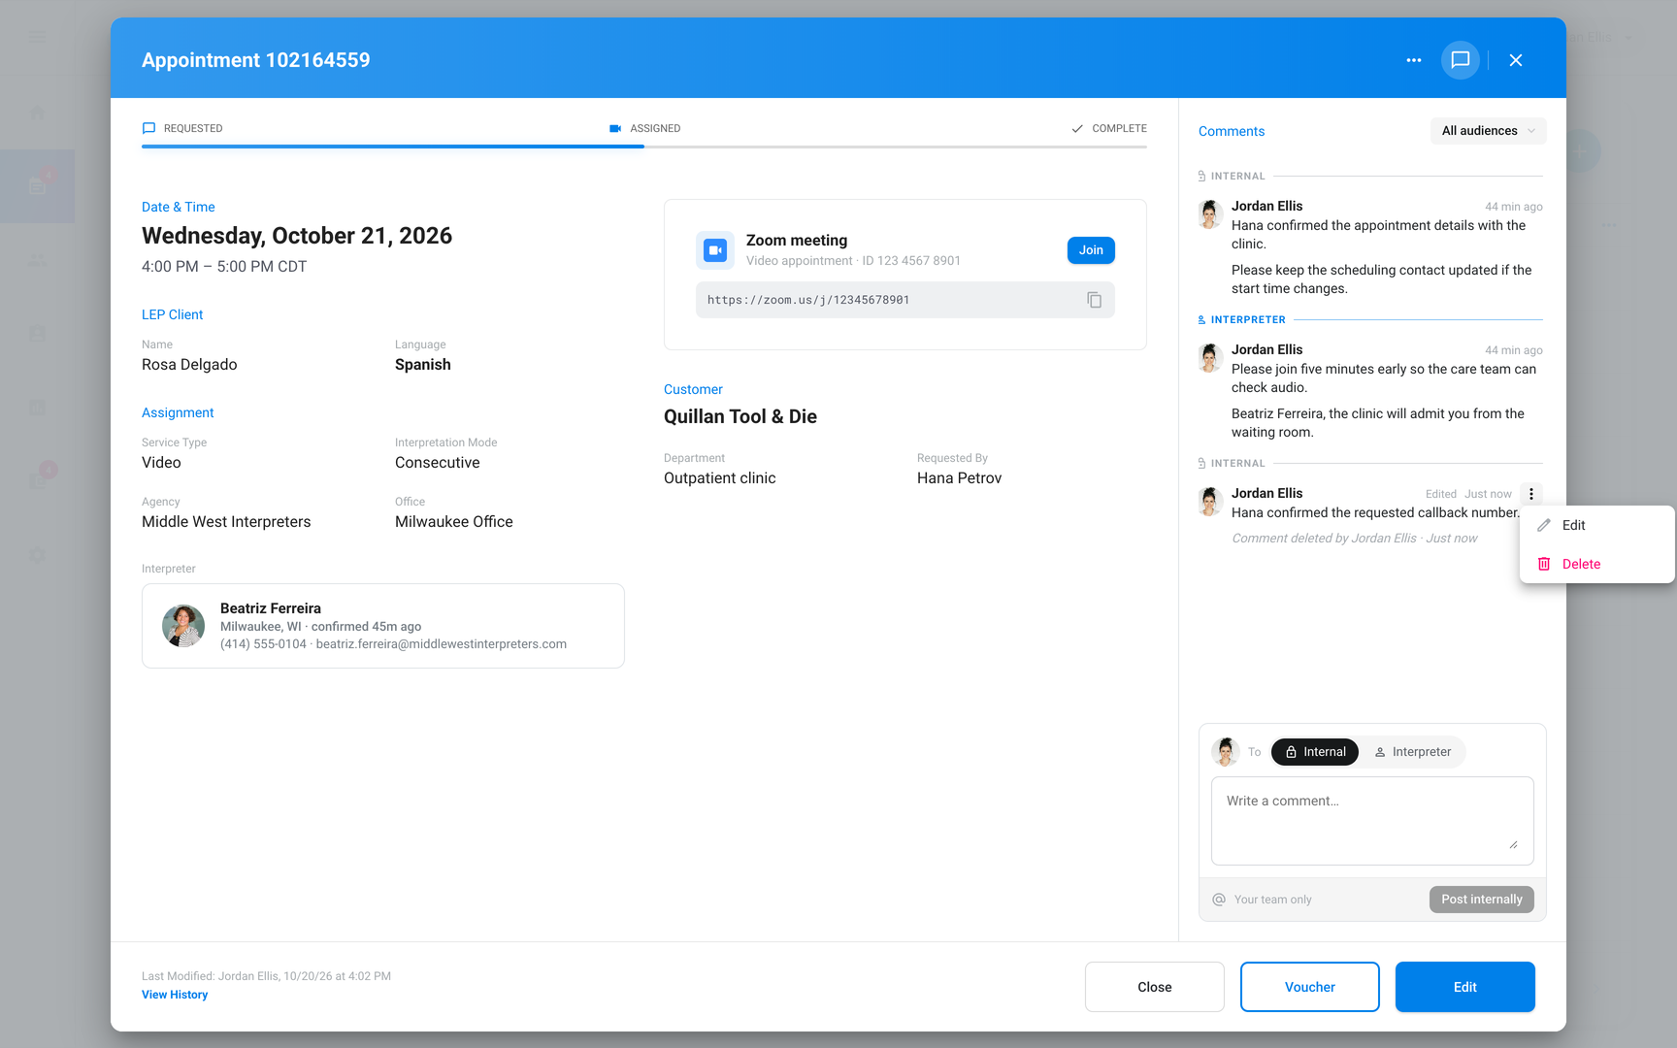The width and height of the screenshot is (1677, 1048).
Task: Click the Requested stage icon
Action: [148, 128]
